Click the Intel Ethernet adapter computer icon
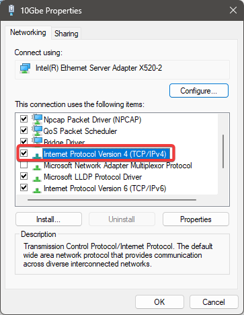 (25, 68)
